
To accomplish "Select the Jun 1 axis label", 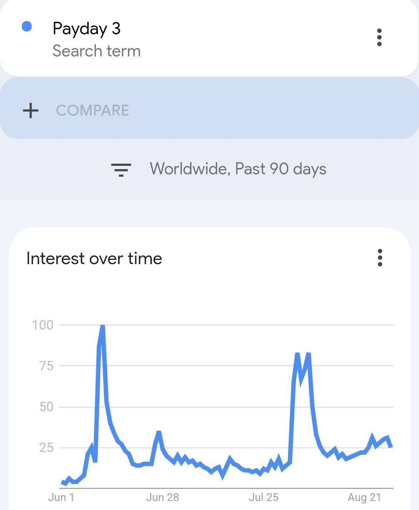I will (61, 497).
